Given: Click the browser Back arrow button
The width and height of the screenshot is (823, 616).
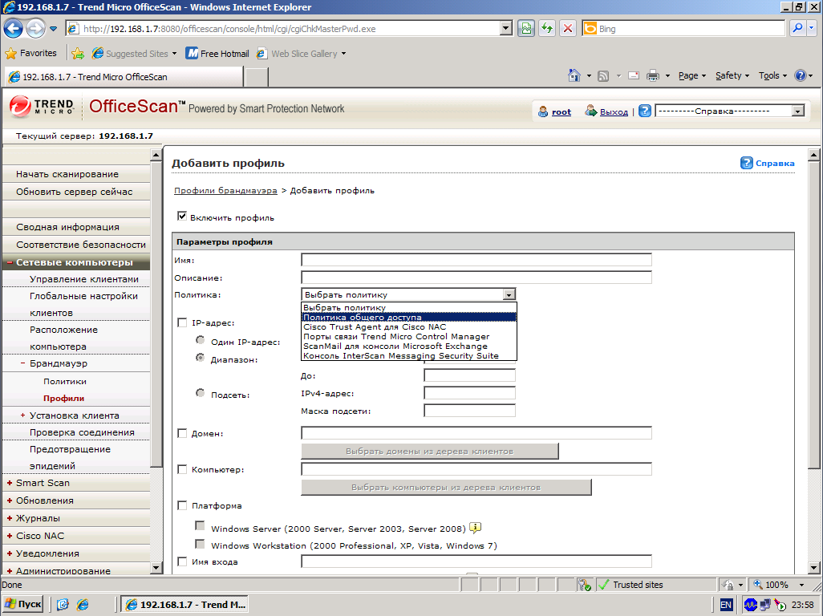Looking at the screenshot, I should tap(14, 28).
